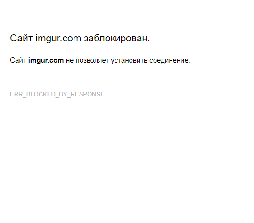The width and height of the screenshot is (254, 223).
Task: Click the first word "Сайт" of the heading
Action: click(x=21, y=38)
